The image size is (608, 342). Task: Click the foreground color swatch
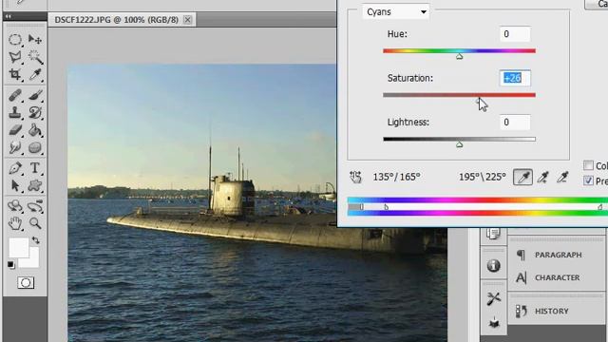18,247
